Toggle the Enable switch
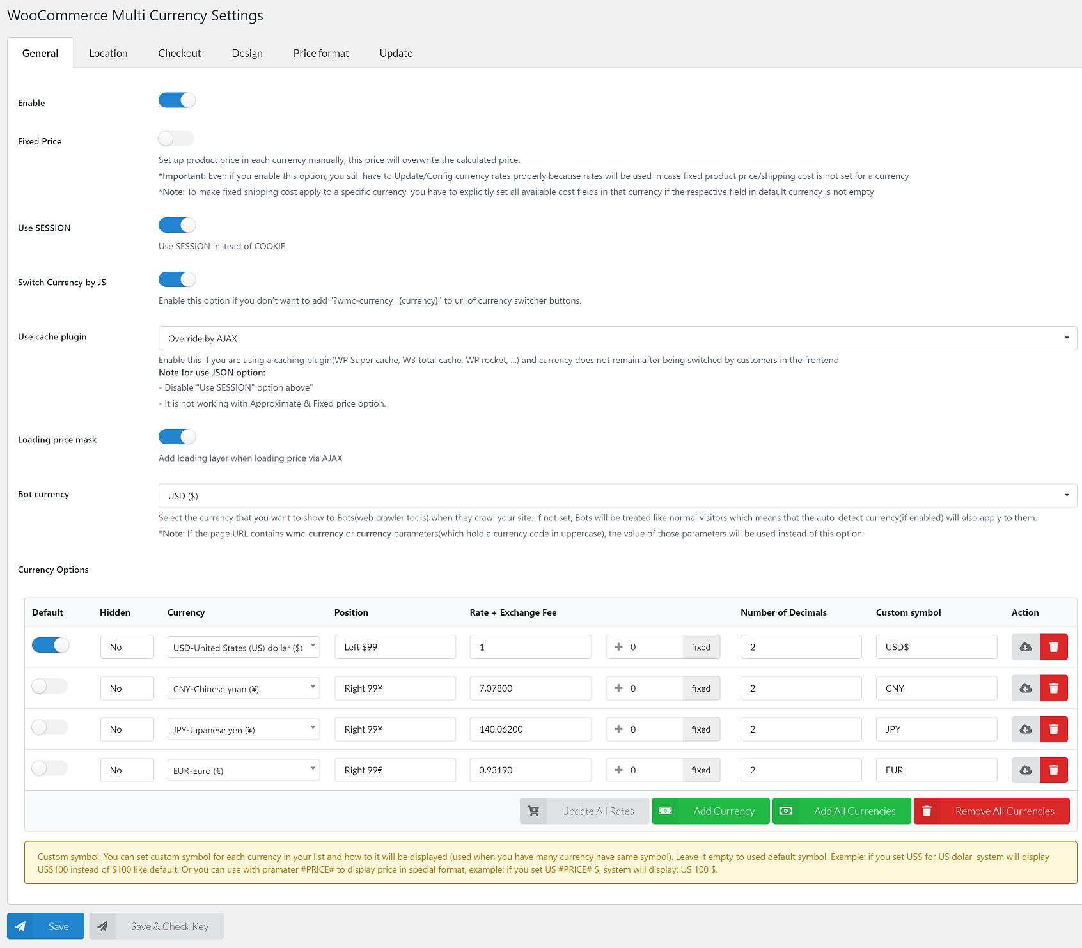The height and width of the screenshot is (948, 1082). tap(177, 100)
